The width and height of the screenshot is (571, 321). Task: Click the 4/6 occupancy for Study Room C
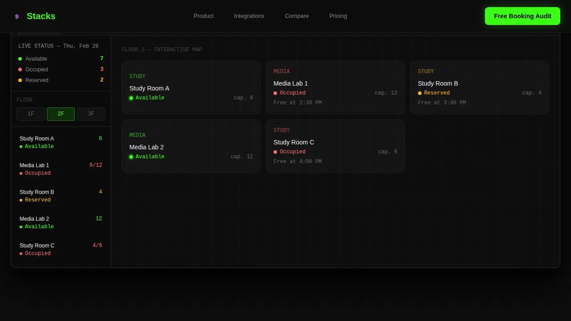[x=97, y=246]
